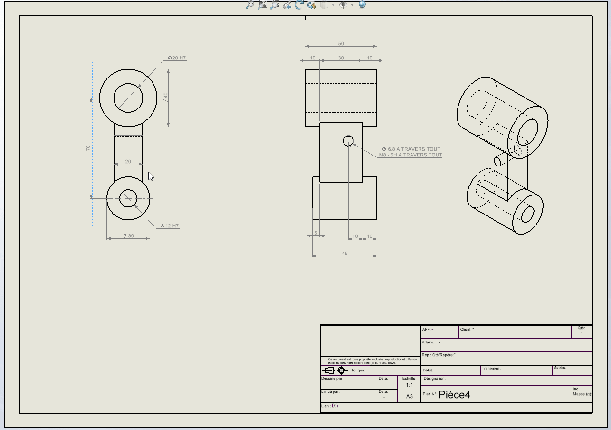Click the M8 - 6H A TRAVERS TOUT callout
This screenshot has width=611, height=430.
[x=411, y=155]
